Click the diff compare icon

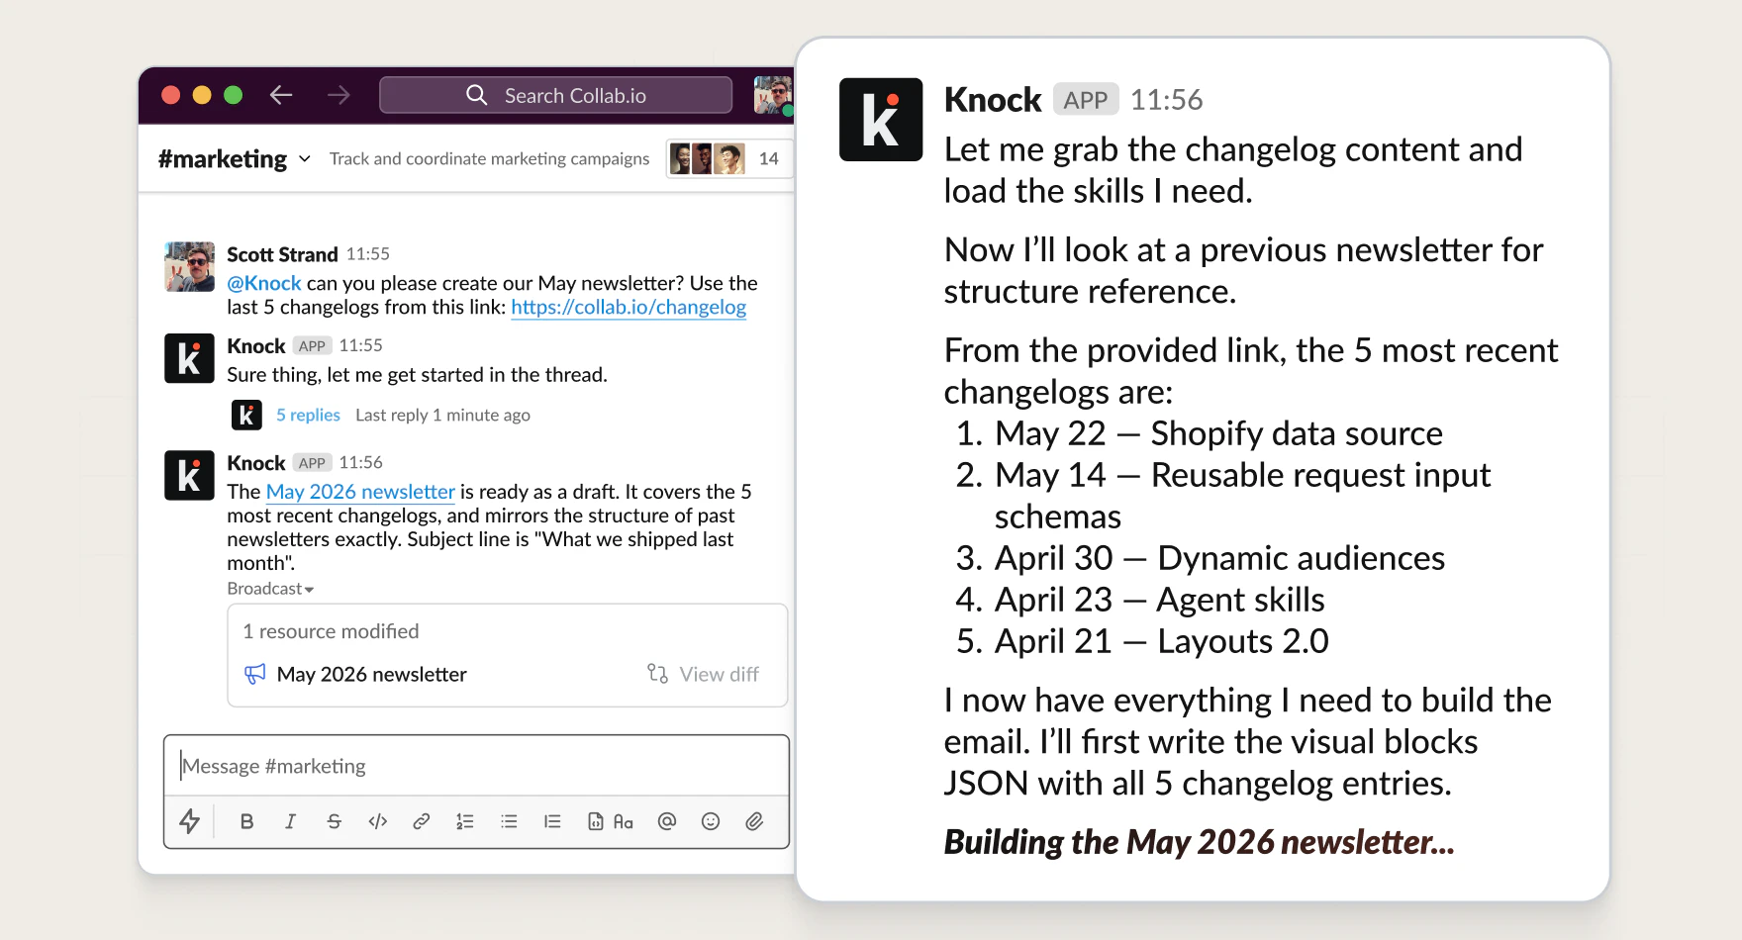pyautogui.click(x=657, y=674)
